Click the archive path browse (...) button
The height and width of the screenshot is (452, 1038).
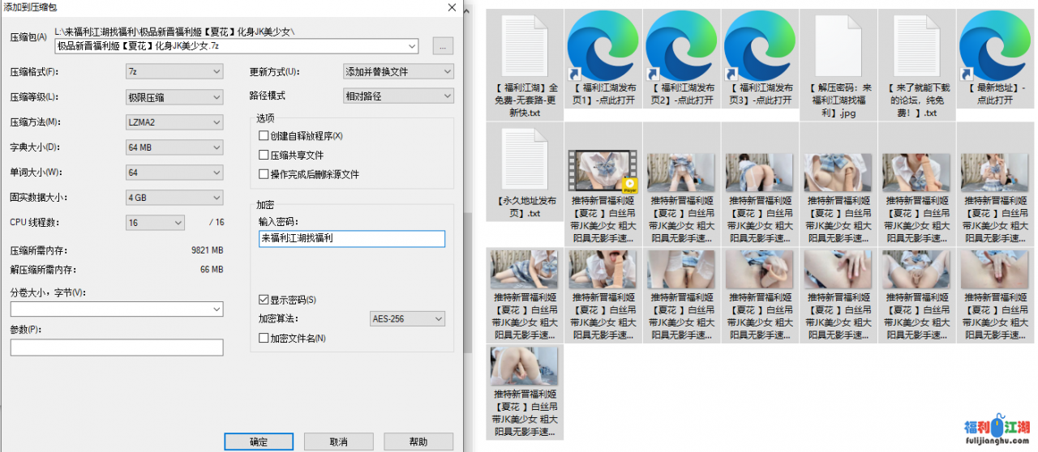442,46
